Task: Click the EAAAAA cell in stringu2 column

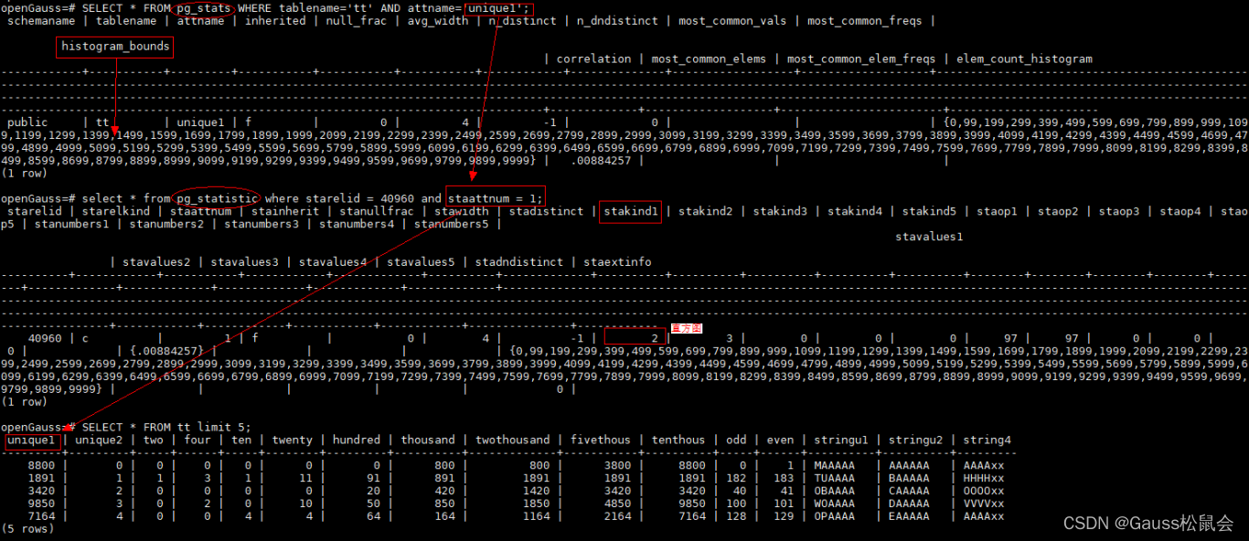Action: (x=909, y=516)
